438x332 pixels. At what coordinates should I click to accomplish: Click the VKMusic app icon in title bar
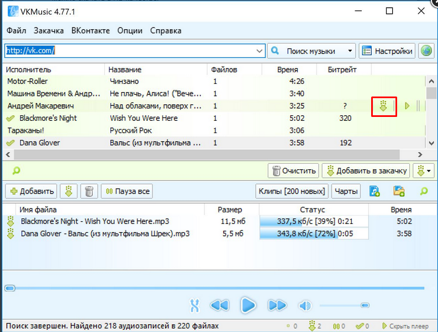[x=13, y=11]
